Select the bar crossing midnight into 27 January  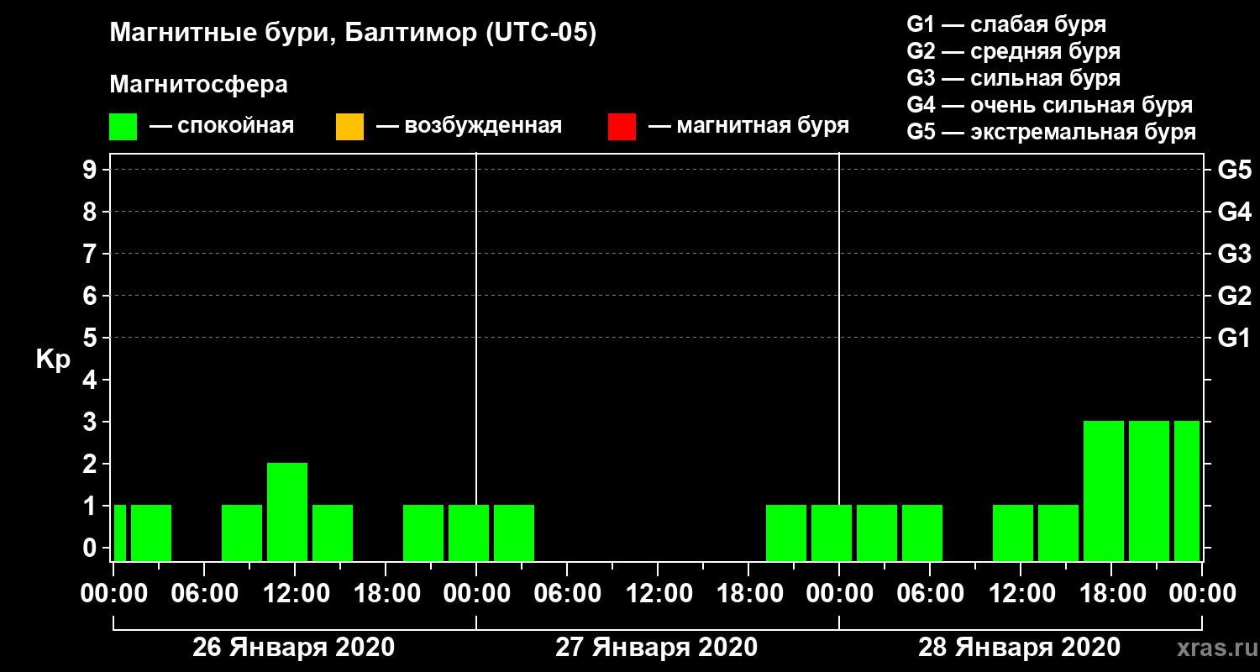pos(469,533)
